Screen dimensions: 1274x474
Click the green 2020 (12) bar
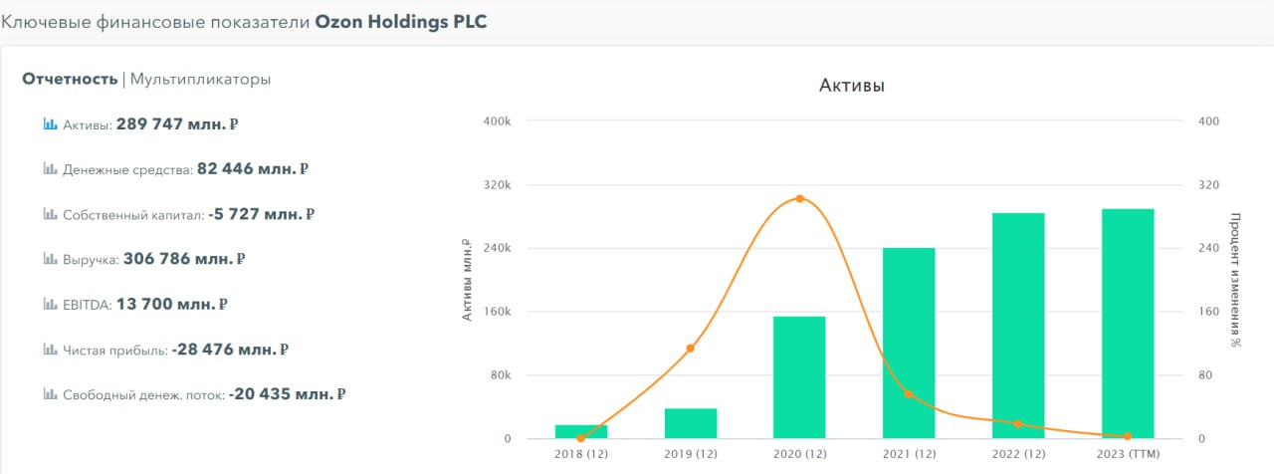799,377
